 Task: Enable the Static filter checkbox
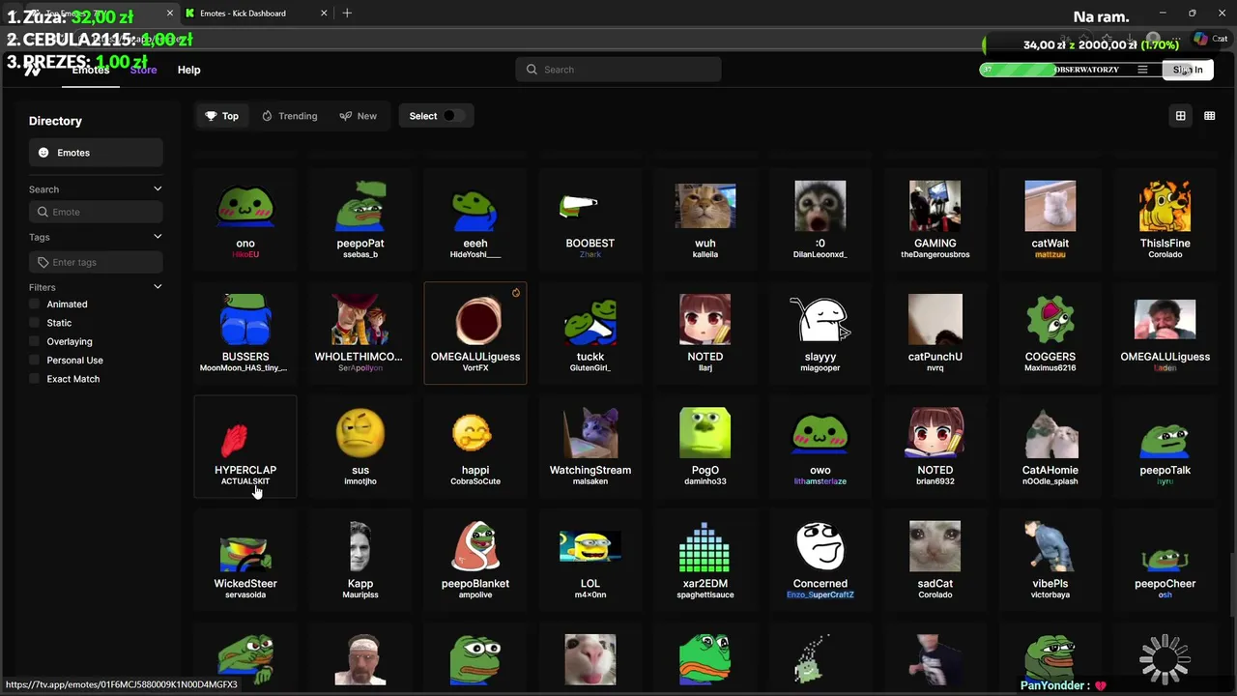35,323
